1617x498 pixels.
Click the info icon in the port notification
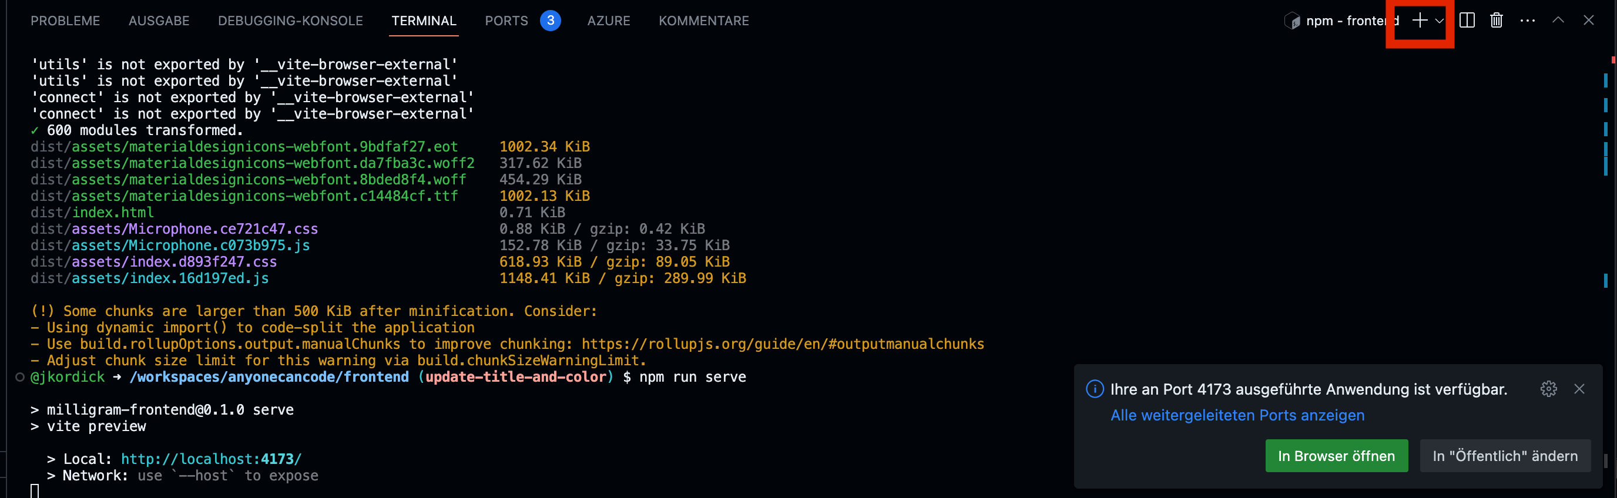point(1095,389)
